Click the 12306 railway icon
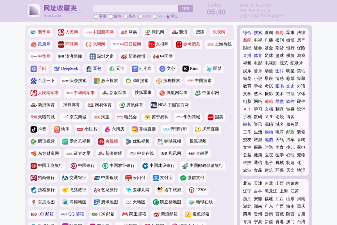Viewport: 337px width, 225px height. (192, 190)
